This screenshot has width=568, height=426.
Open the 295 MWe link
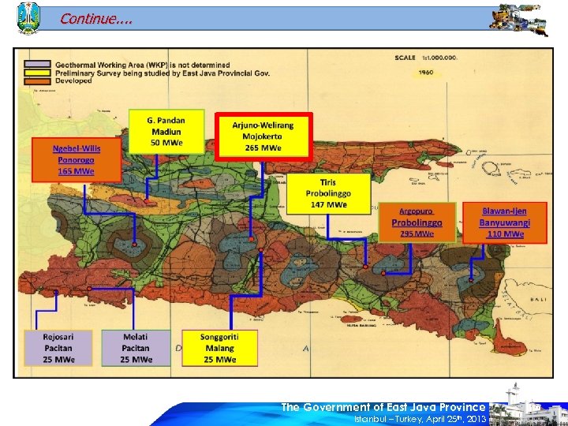click(417, 234)
